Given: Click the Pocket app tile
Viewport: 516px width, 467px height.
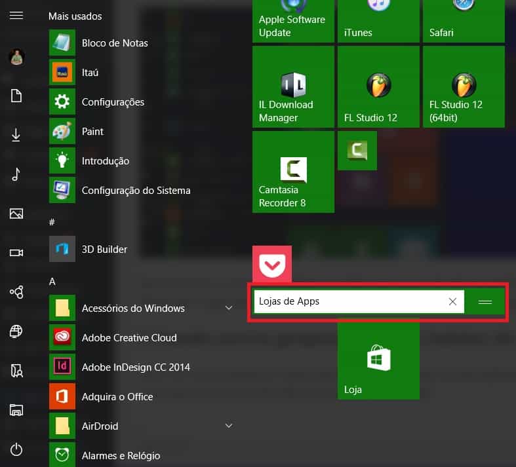Looking at the screenshot, I should point(272,263).
